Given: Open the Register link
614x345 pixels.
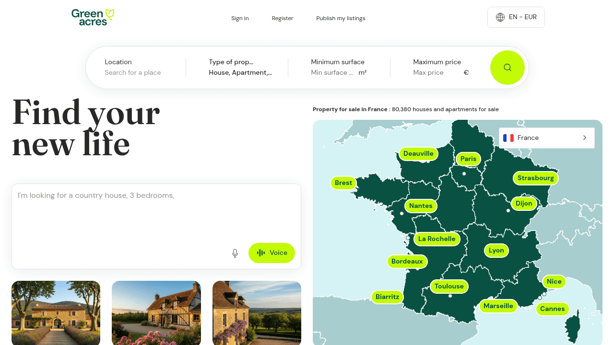Looking at the screenshot, I should point(283,18).
